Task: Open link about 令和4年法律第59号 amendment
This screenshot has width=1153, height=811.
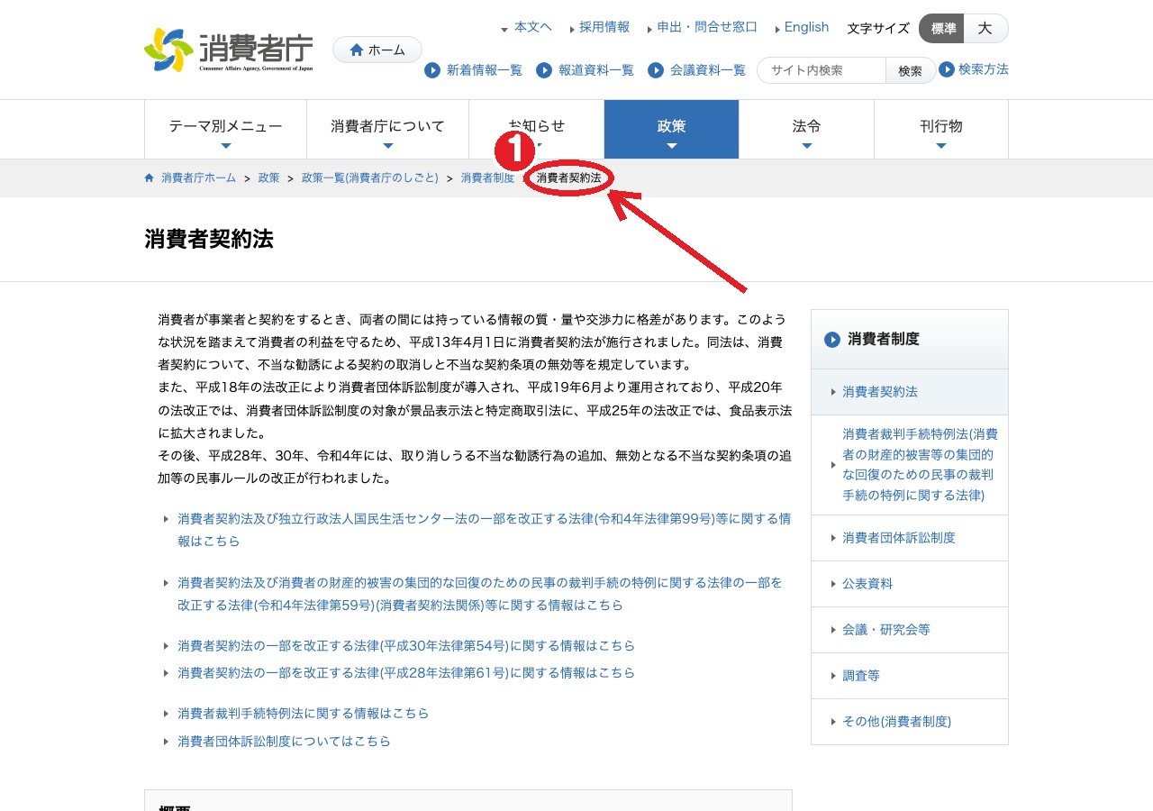Action: click(x=480, y=594)
